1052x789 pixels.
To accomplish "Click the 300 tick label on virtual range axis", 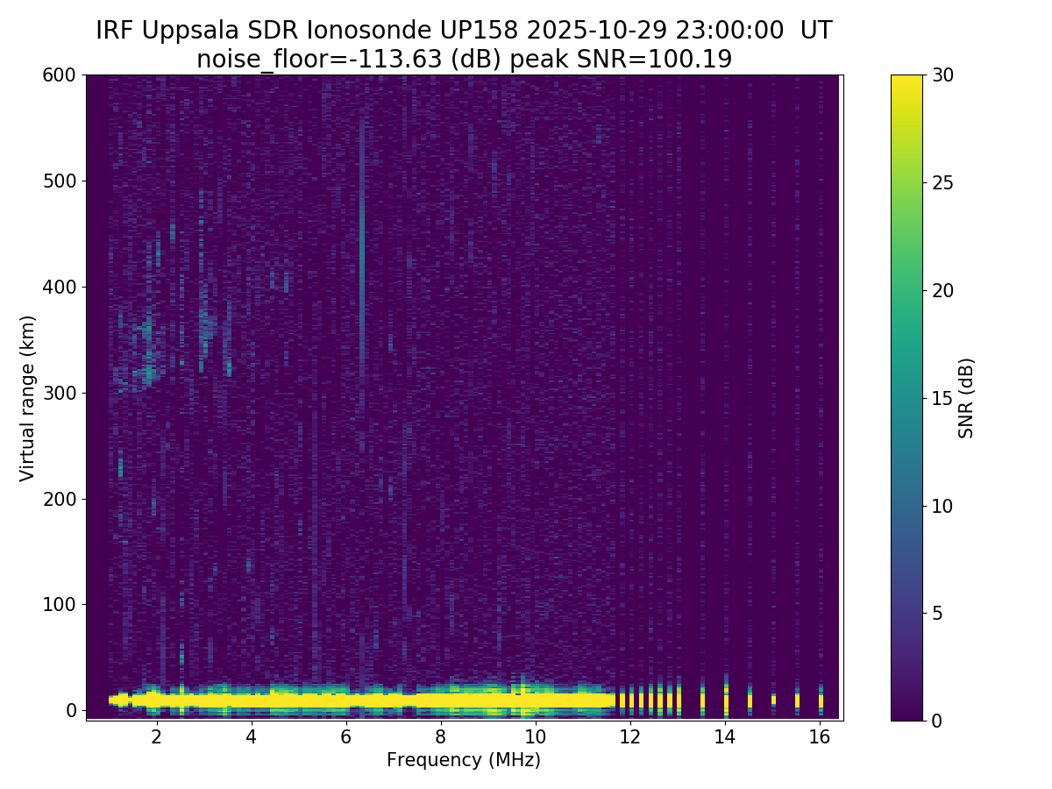I will coord(60,393).
